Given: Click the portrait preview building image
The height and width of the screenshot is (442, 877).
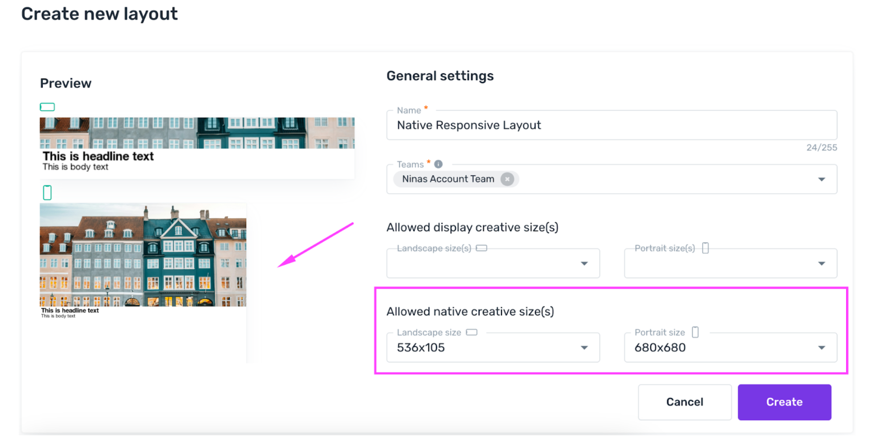Looking at the screenshot, I should [143, 255].
